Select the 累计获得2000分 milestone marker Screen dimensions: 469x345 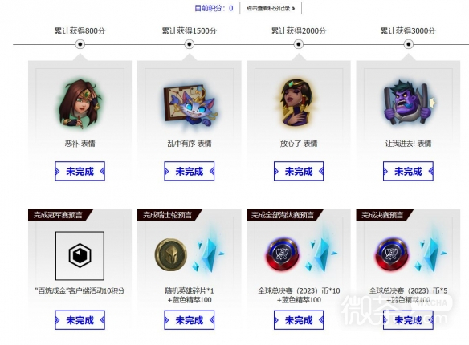(x=298, y=44)
